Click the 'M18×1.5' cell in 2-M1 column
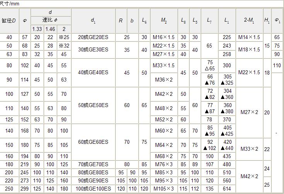The image size is (284, 194). point(249,50)
